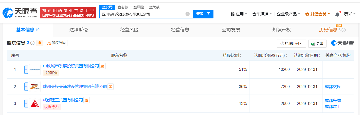The width and height of the screenshot is (360, 115).
Task: Expand row 1 shareholder with the plus button
Action: click(26, 70)
